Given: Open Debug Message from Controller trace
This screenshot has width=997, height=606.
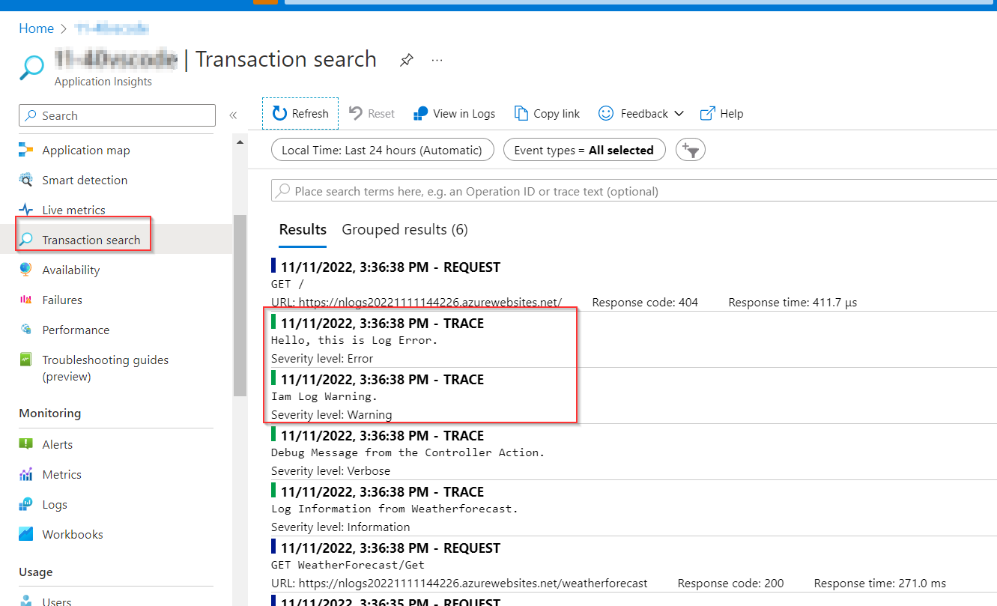Looking at the screenshot, I should coord(634,452).
